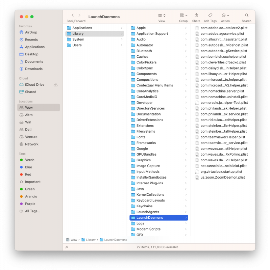Open the Bluetooth folder
Image resolution: width=270 pixels, height=270 pixels.
[x=158, y=51]
